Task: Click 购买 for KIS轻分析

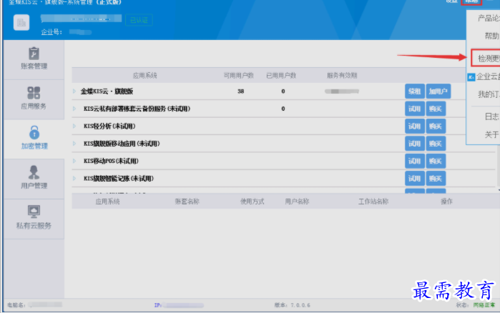Action: [436, 126]
